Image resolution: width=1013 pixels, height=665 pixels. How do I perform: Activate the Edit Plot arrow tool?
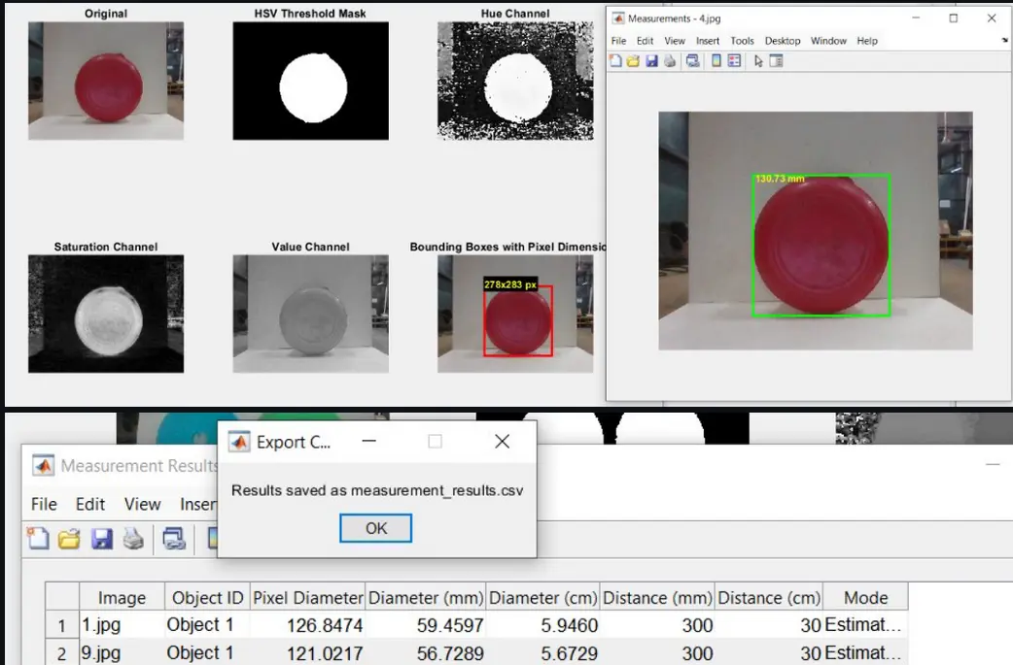(x=758, y=60)
